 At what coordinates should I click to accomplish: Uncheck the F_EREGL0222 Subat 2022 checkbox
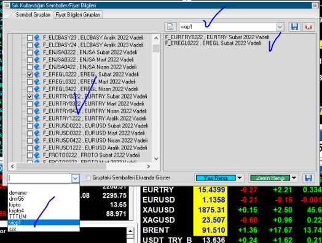[x=30, y=75]
